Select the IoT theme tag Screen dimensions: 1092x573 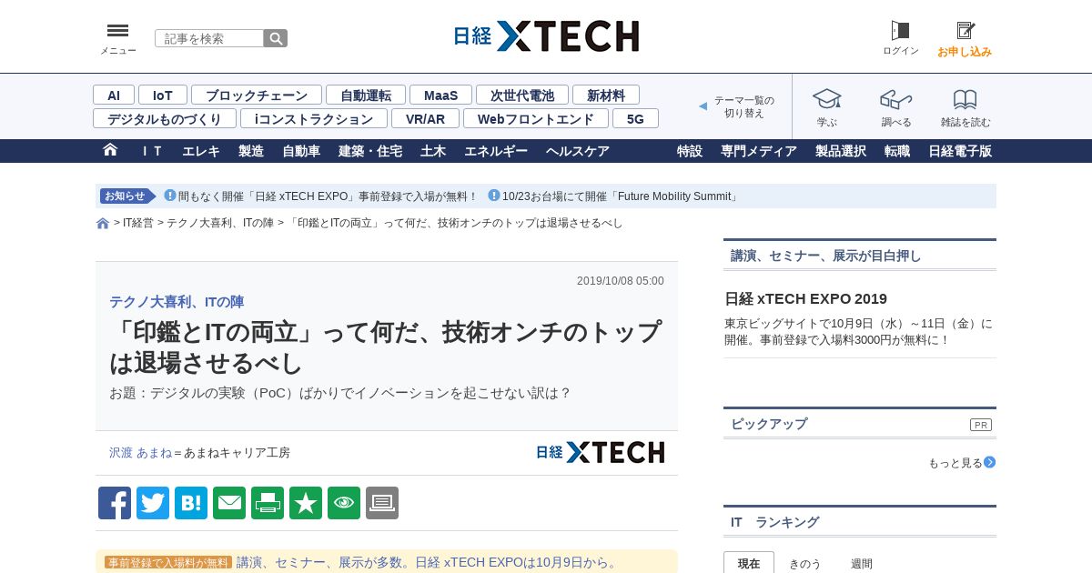click(x=163, y=95)
